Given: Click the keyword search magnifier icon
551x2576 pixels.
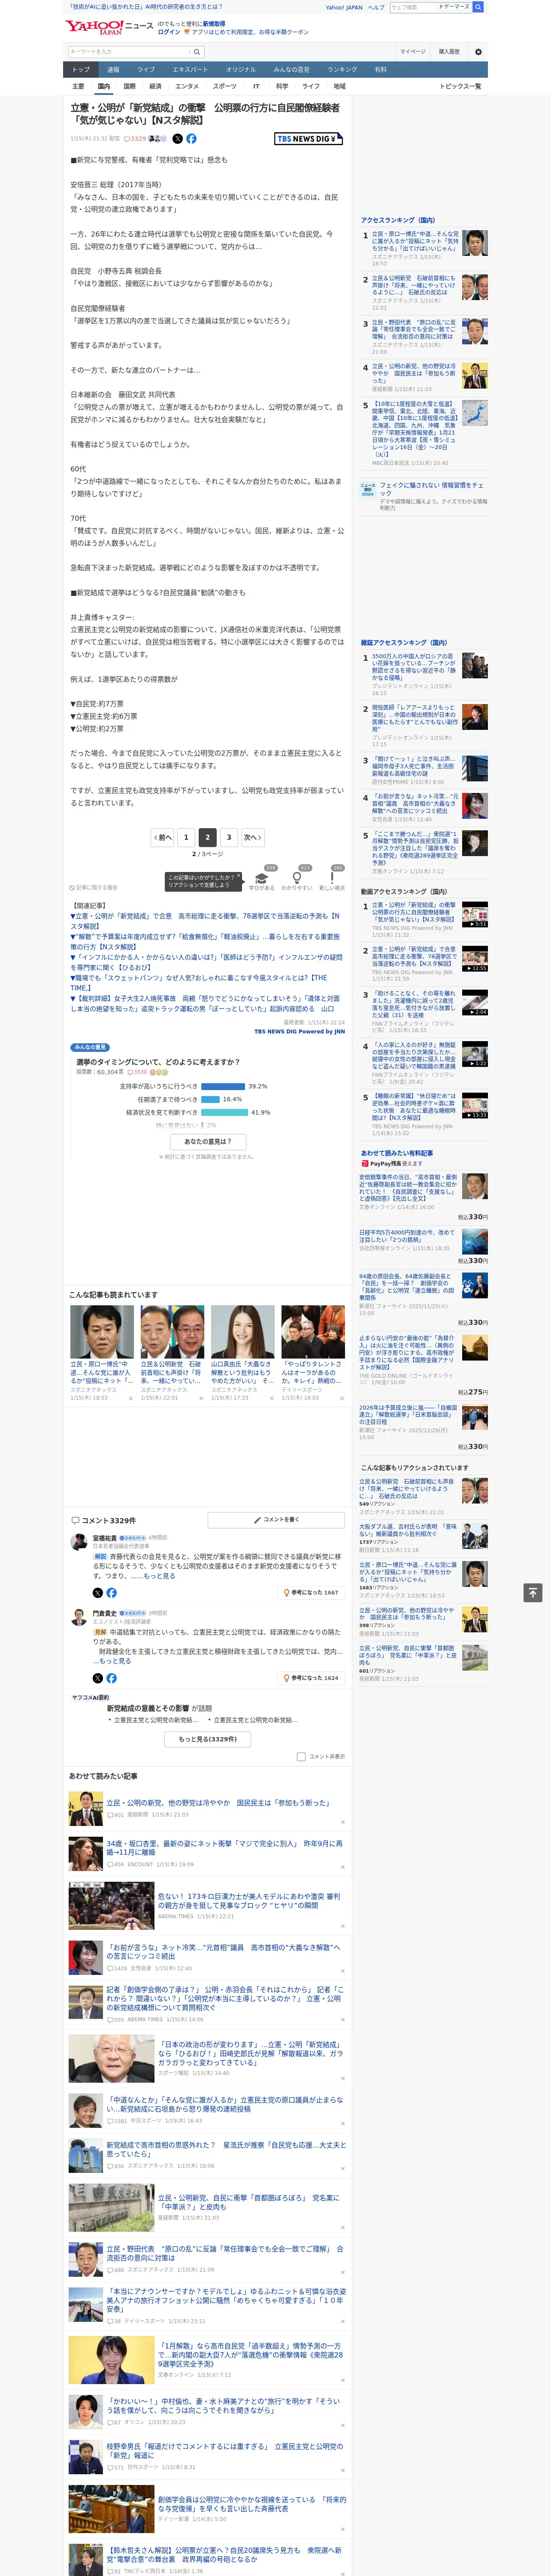Looking at the screenshot, I should (x=197, y=52).
